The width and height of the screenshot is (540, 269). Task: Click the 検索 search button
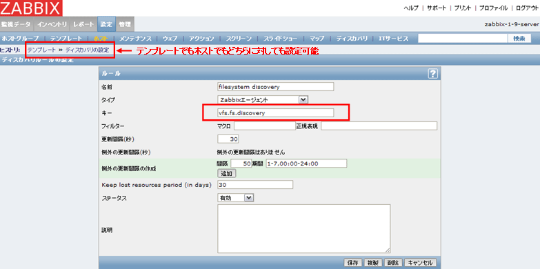click(x=519, y=39)
